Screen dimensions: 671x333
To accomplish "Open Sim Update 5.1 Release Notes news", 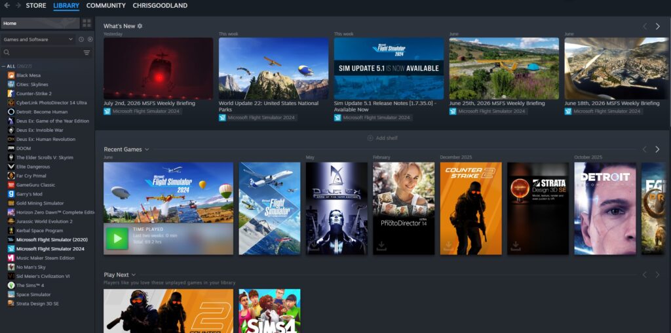I will point(389,68).
